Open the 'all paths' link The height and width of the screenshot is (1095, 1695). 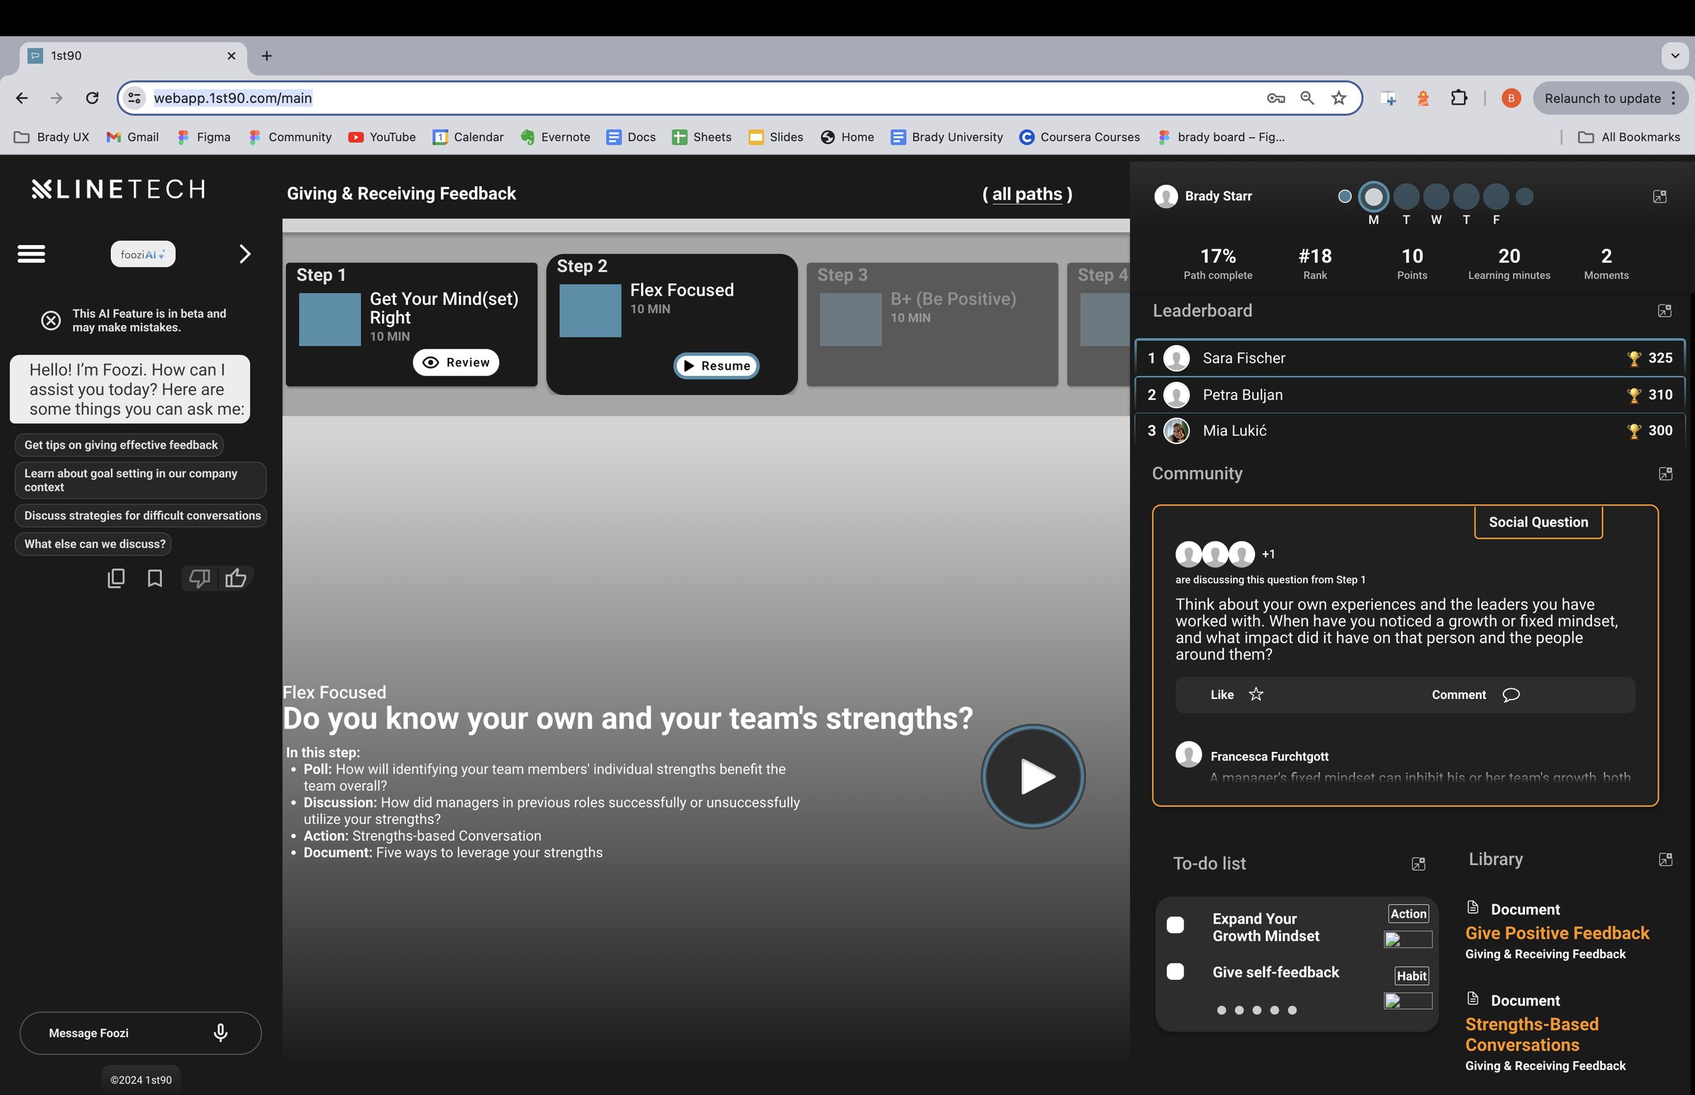point(1026,194)
